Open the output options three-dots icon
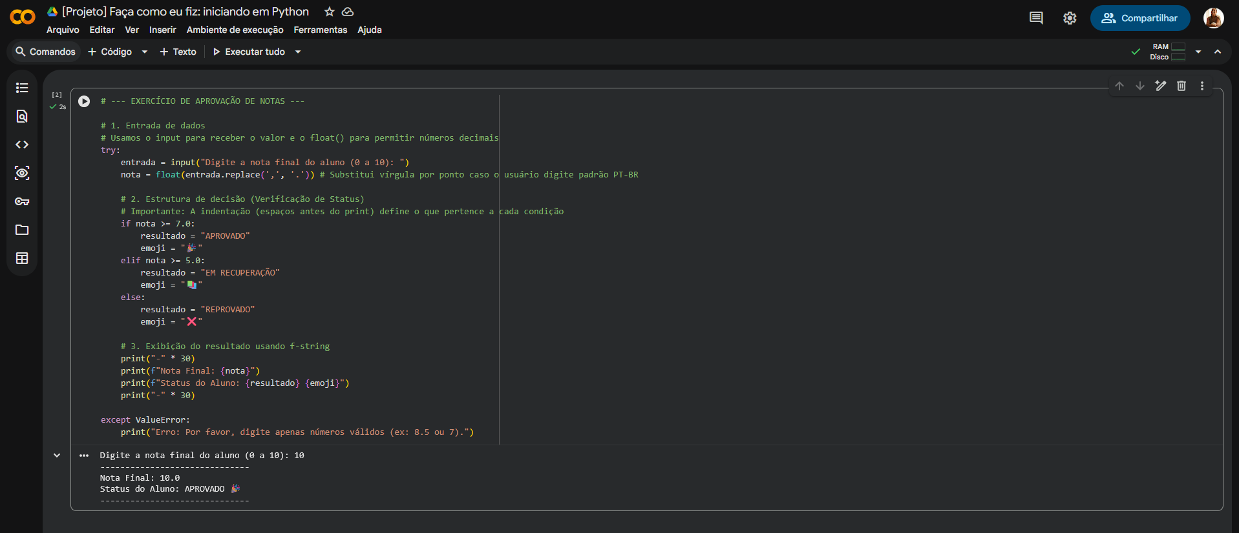This screenshot has height=533, width=1239. 84,456
